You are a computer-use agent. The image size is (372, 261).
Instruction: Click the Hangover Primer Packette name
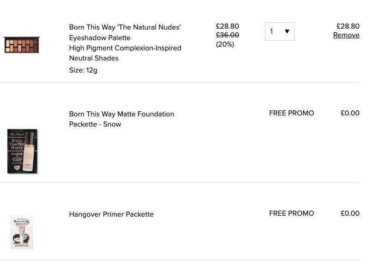click(111, 214)
